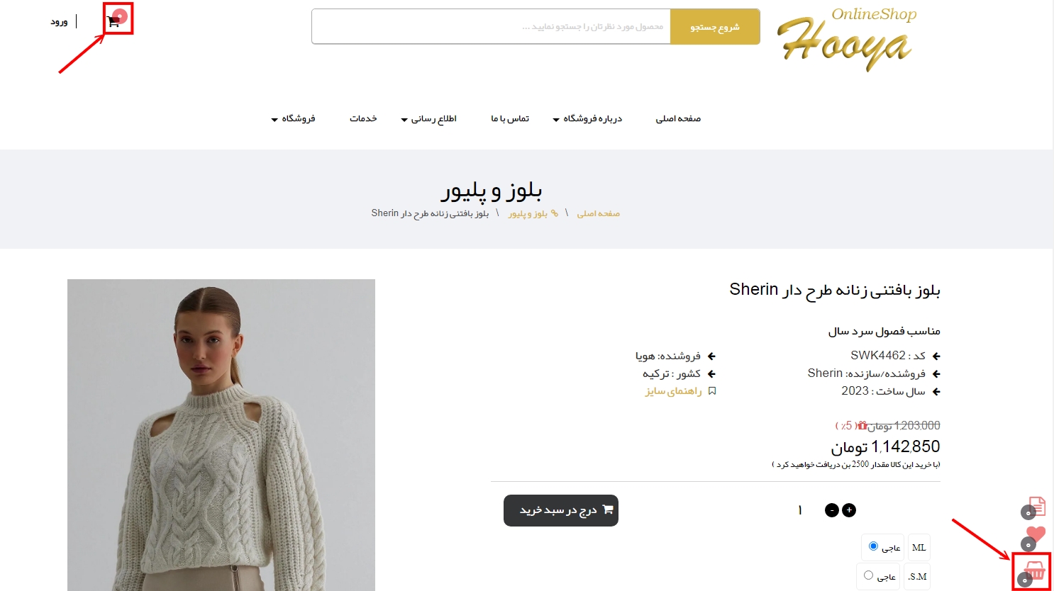The height and width of the screenshot is (591, 1054).
Task: Open the تماس با ما menu item
Action: (x=510, y=118)
